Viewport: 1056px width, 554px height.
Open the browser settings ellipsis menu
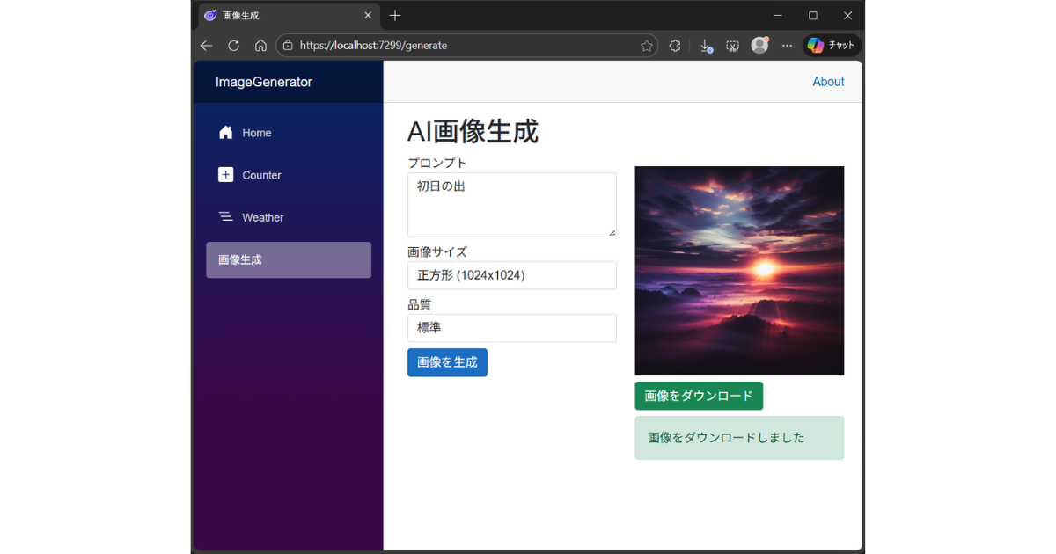pos(787,46)
